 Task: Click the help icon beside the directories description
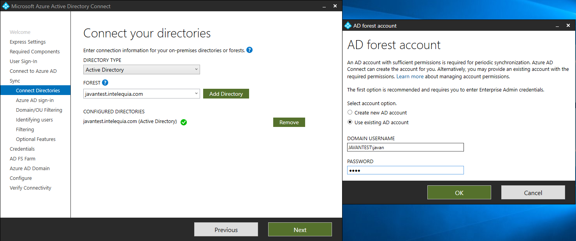pos(249,50)
